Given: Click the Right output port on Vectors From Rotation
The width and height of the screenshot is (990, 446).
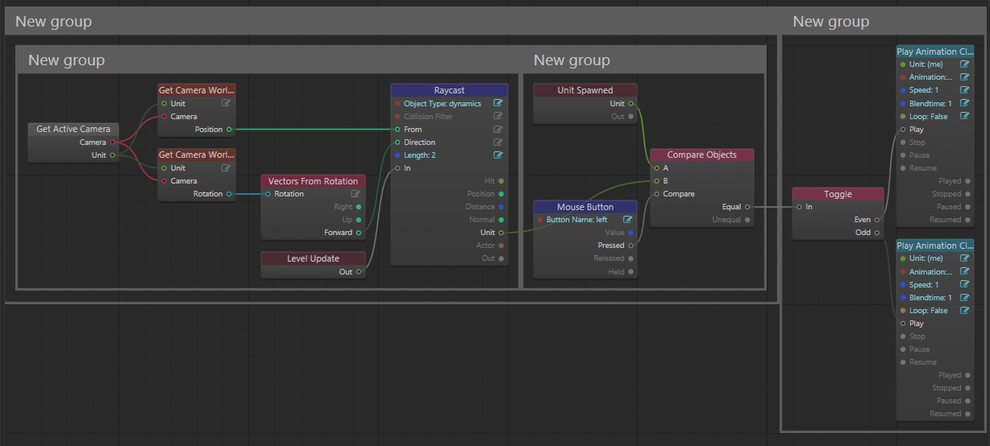Looking at the screenshot, I should [x=359, y=207].
